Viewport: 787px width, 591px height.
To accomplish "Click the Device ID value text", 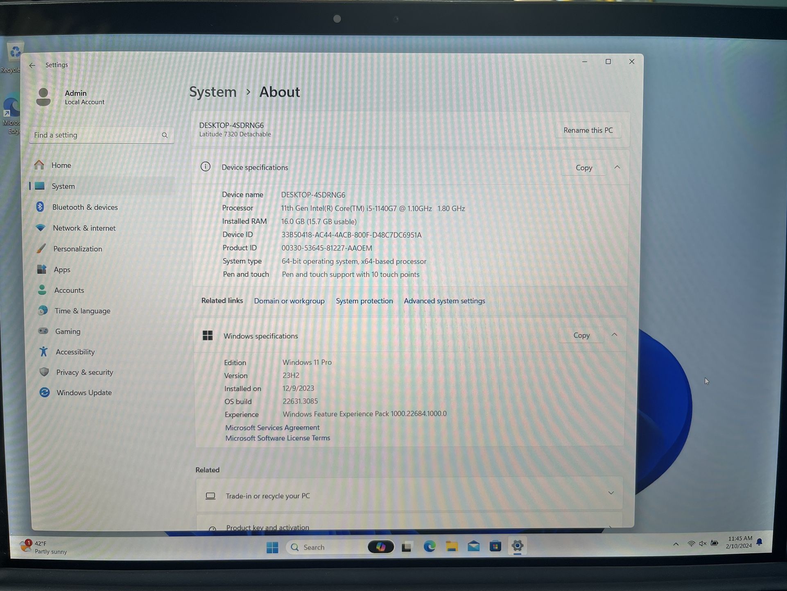I will coord(351,235).
